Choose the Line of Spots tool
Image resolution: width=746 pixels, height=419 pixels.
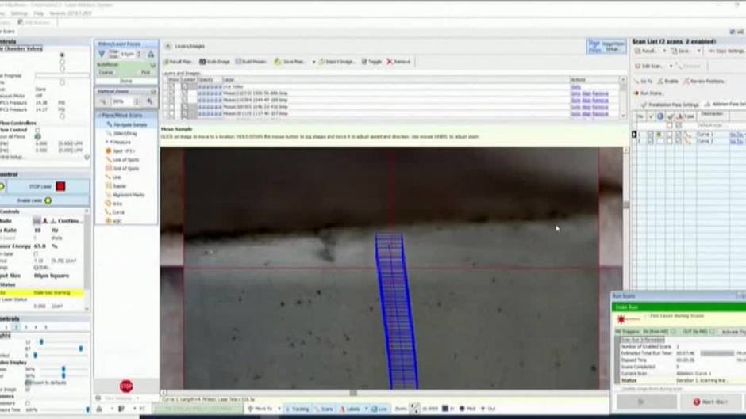(x=125, y=159)
